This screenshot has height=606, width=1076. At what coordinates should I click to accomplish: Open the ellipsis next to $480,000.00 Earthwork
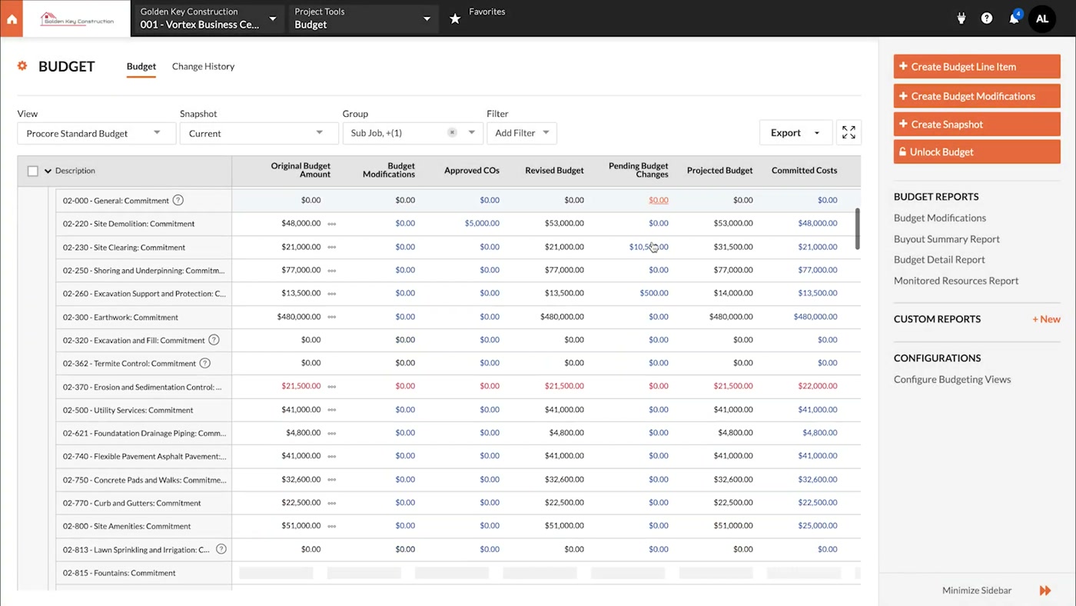pos(332,317)
